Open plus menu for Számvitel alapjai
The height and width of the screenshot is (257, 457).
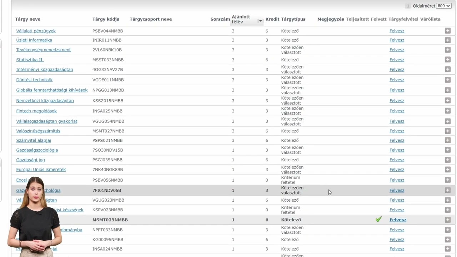point(448,140)
